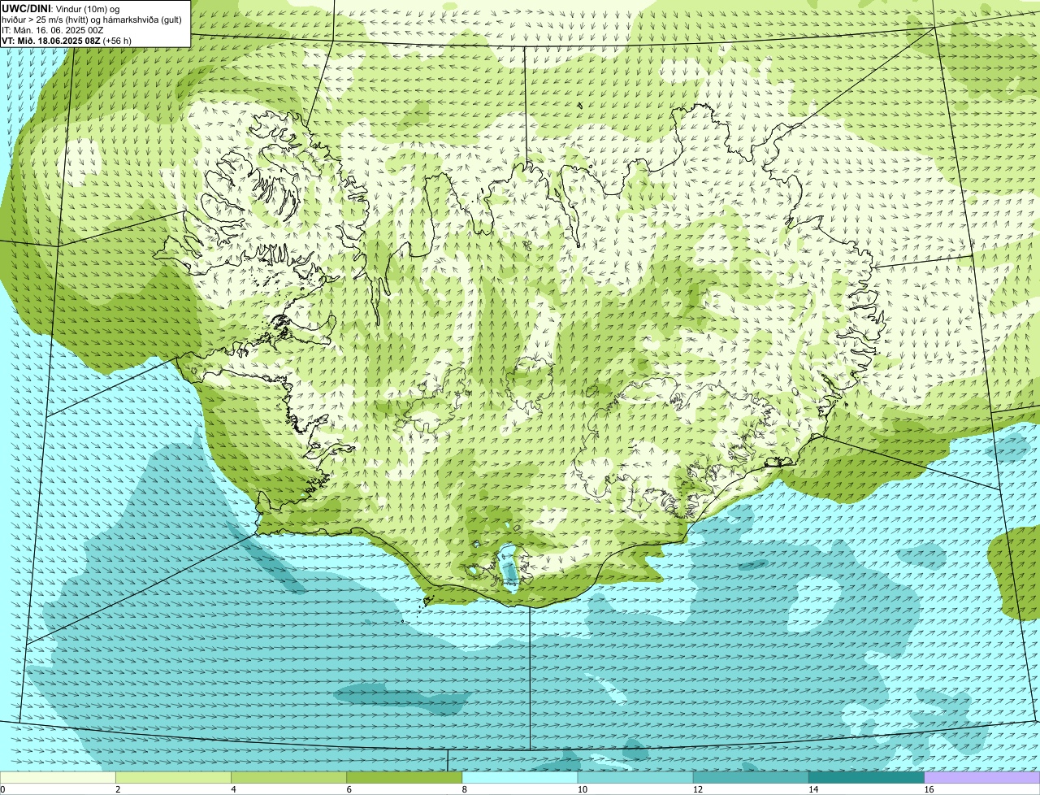1040x795 pixels.
Task: Click the pale yellow 0–2 m/s legend swatch
Action: (x=58, y=778)
